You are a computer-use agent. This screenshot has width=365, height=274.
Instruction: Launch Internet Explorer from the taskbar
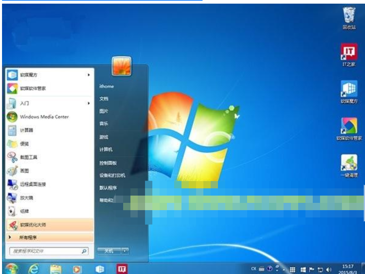(x=34, y=269)
